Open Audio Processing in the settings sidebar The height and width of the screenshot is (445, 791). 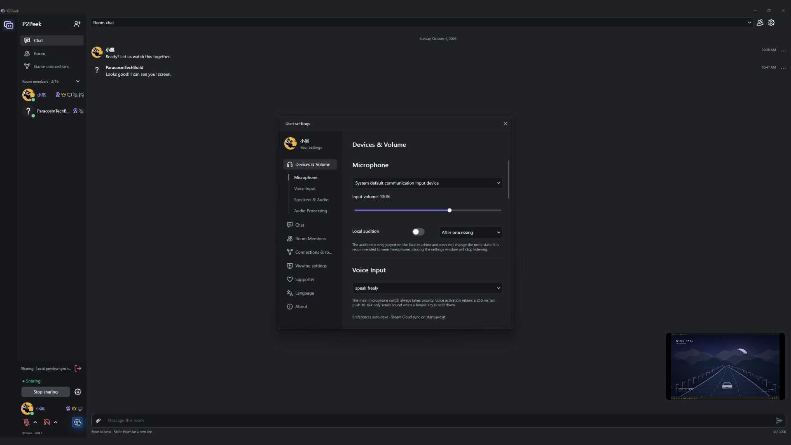[x=311, y=211]
